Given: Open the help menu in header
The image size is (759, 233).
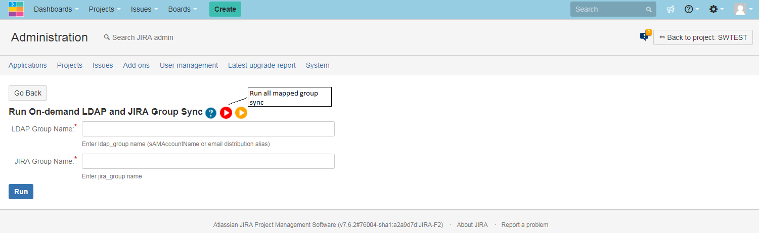Looking at the screenshot, I should pos(691,9).
